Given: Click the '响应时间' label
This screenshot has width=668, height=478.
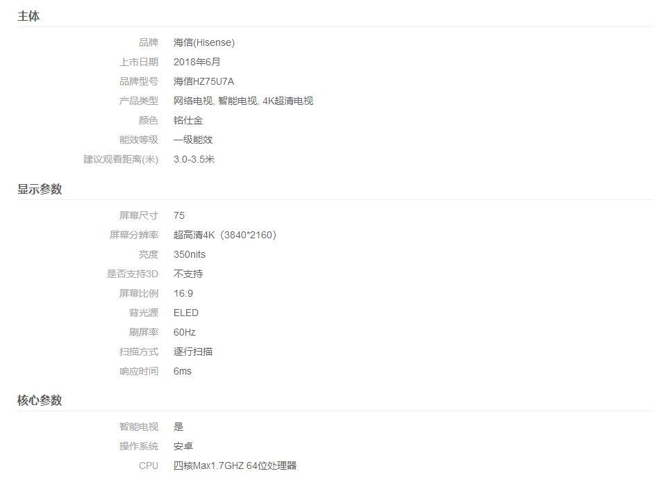Looking at the screenshot, I should click(x=139, y=372).
